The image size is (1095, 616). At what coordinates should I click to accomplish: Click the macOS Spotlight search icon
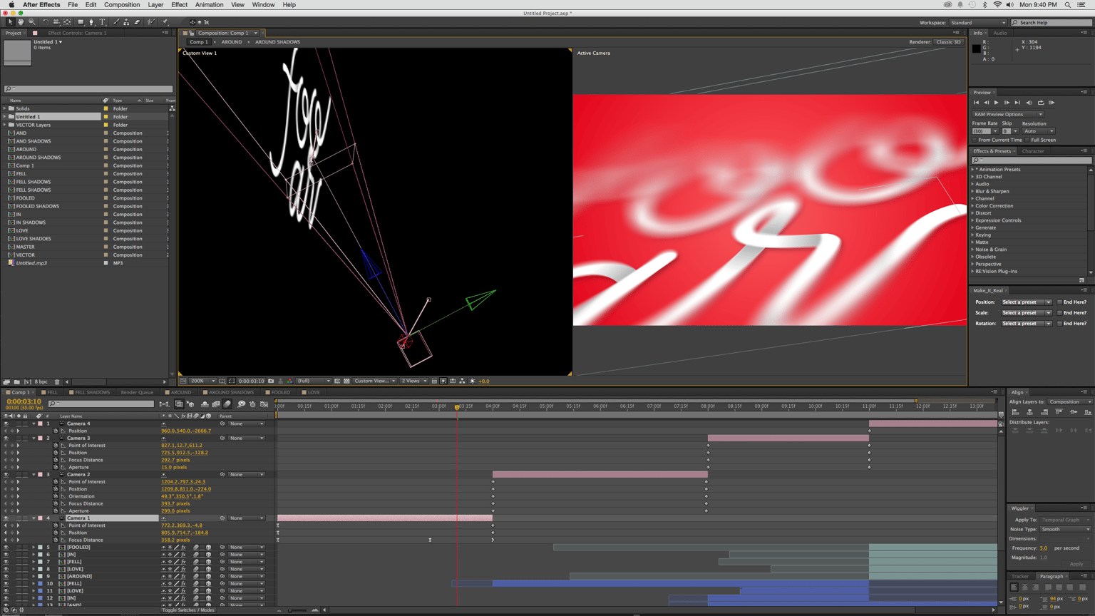(x=1067, y=5)
